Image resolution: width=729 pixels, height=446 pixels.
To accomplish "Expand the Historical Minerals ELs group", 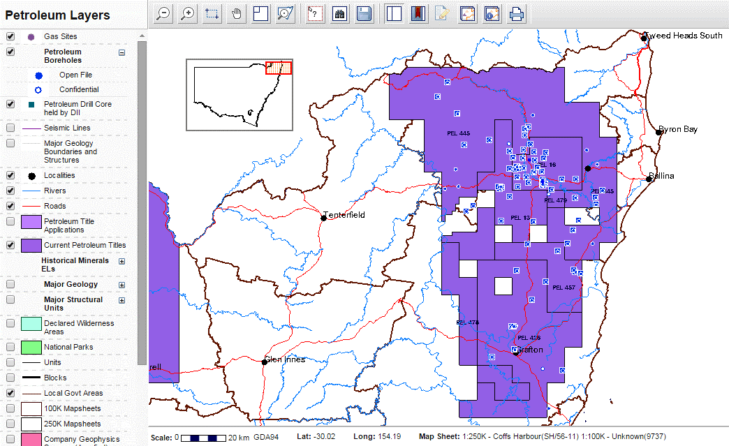I will coord(121,261).
